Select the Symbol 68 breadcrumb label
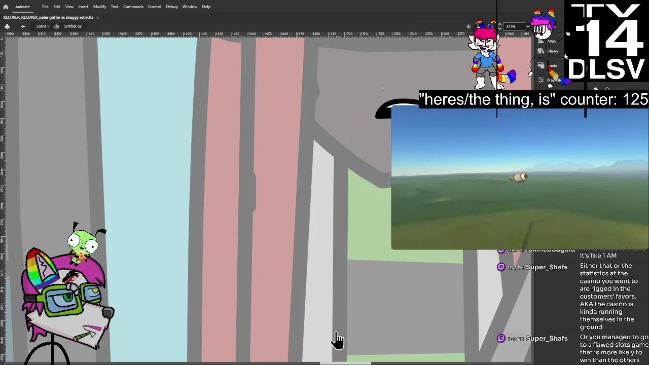The image size is (649, 365). coord(73,26)
